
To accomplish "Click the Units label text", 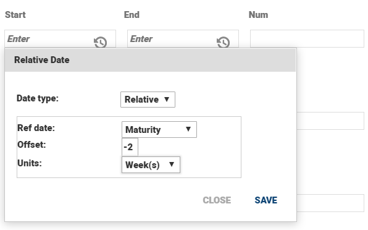I will pyautogui.click(x=30, y=163).
